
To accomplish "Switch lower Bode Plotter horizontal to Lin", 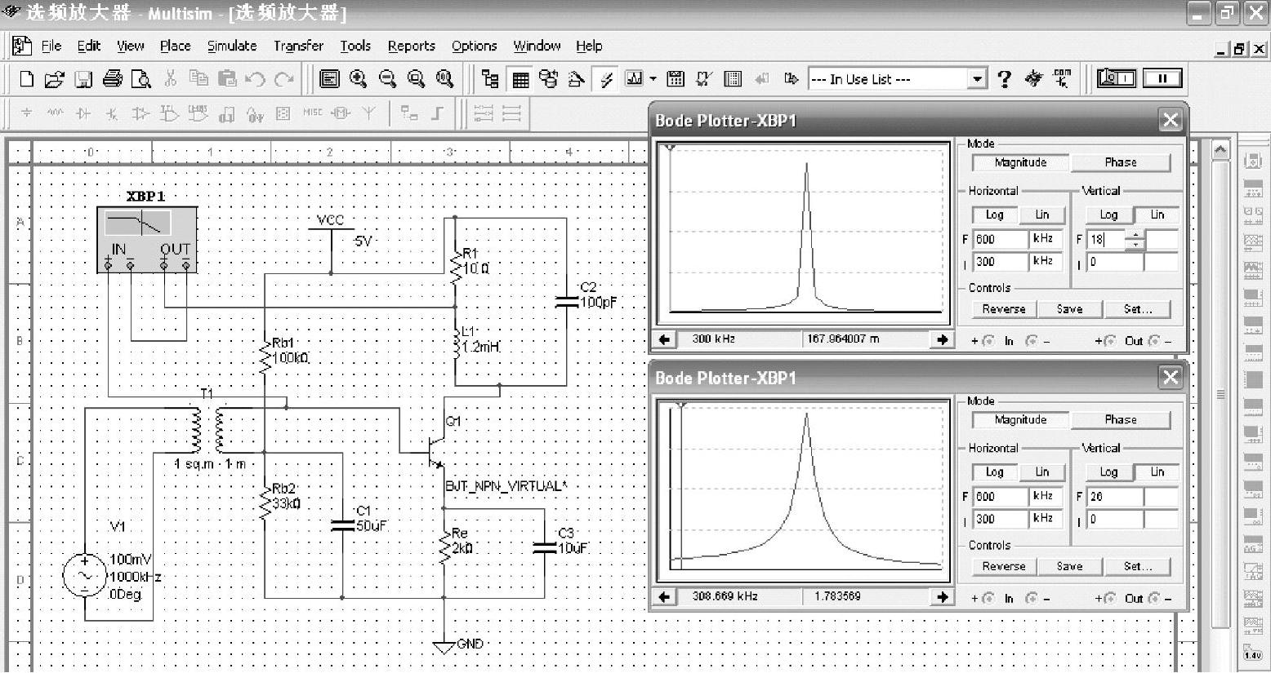I will (x=1041, y=472).
